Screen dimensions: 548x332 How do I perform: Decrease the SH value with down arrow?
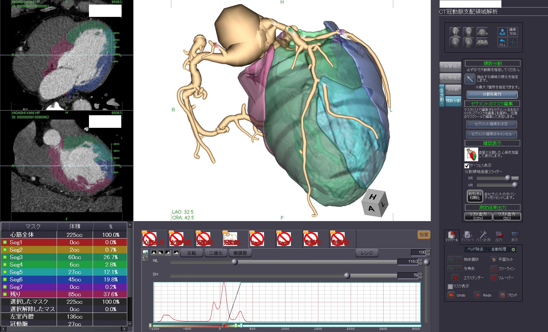[420, 277]
